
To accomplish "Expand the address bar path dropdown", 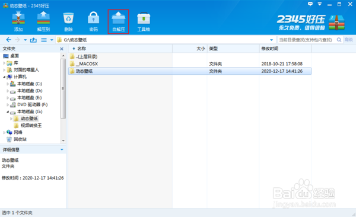I will [271, 40].
